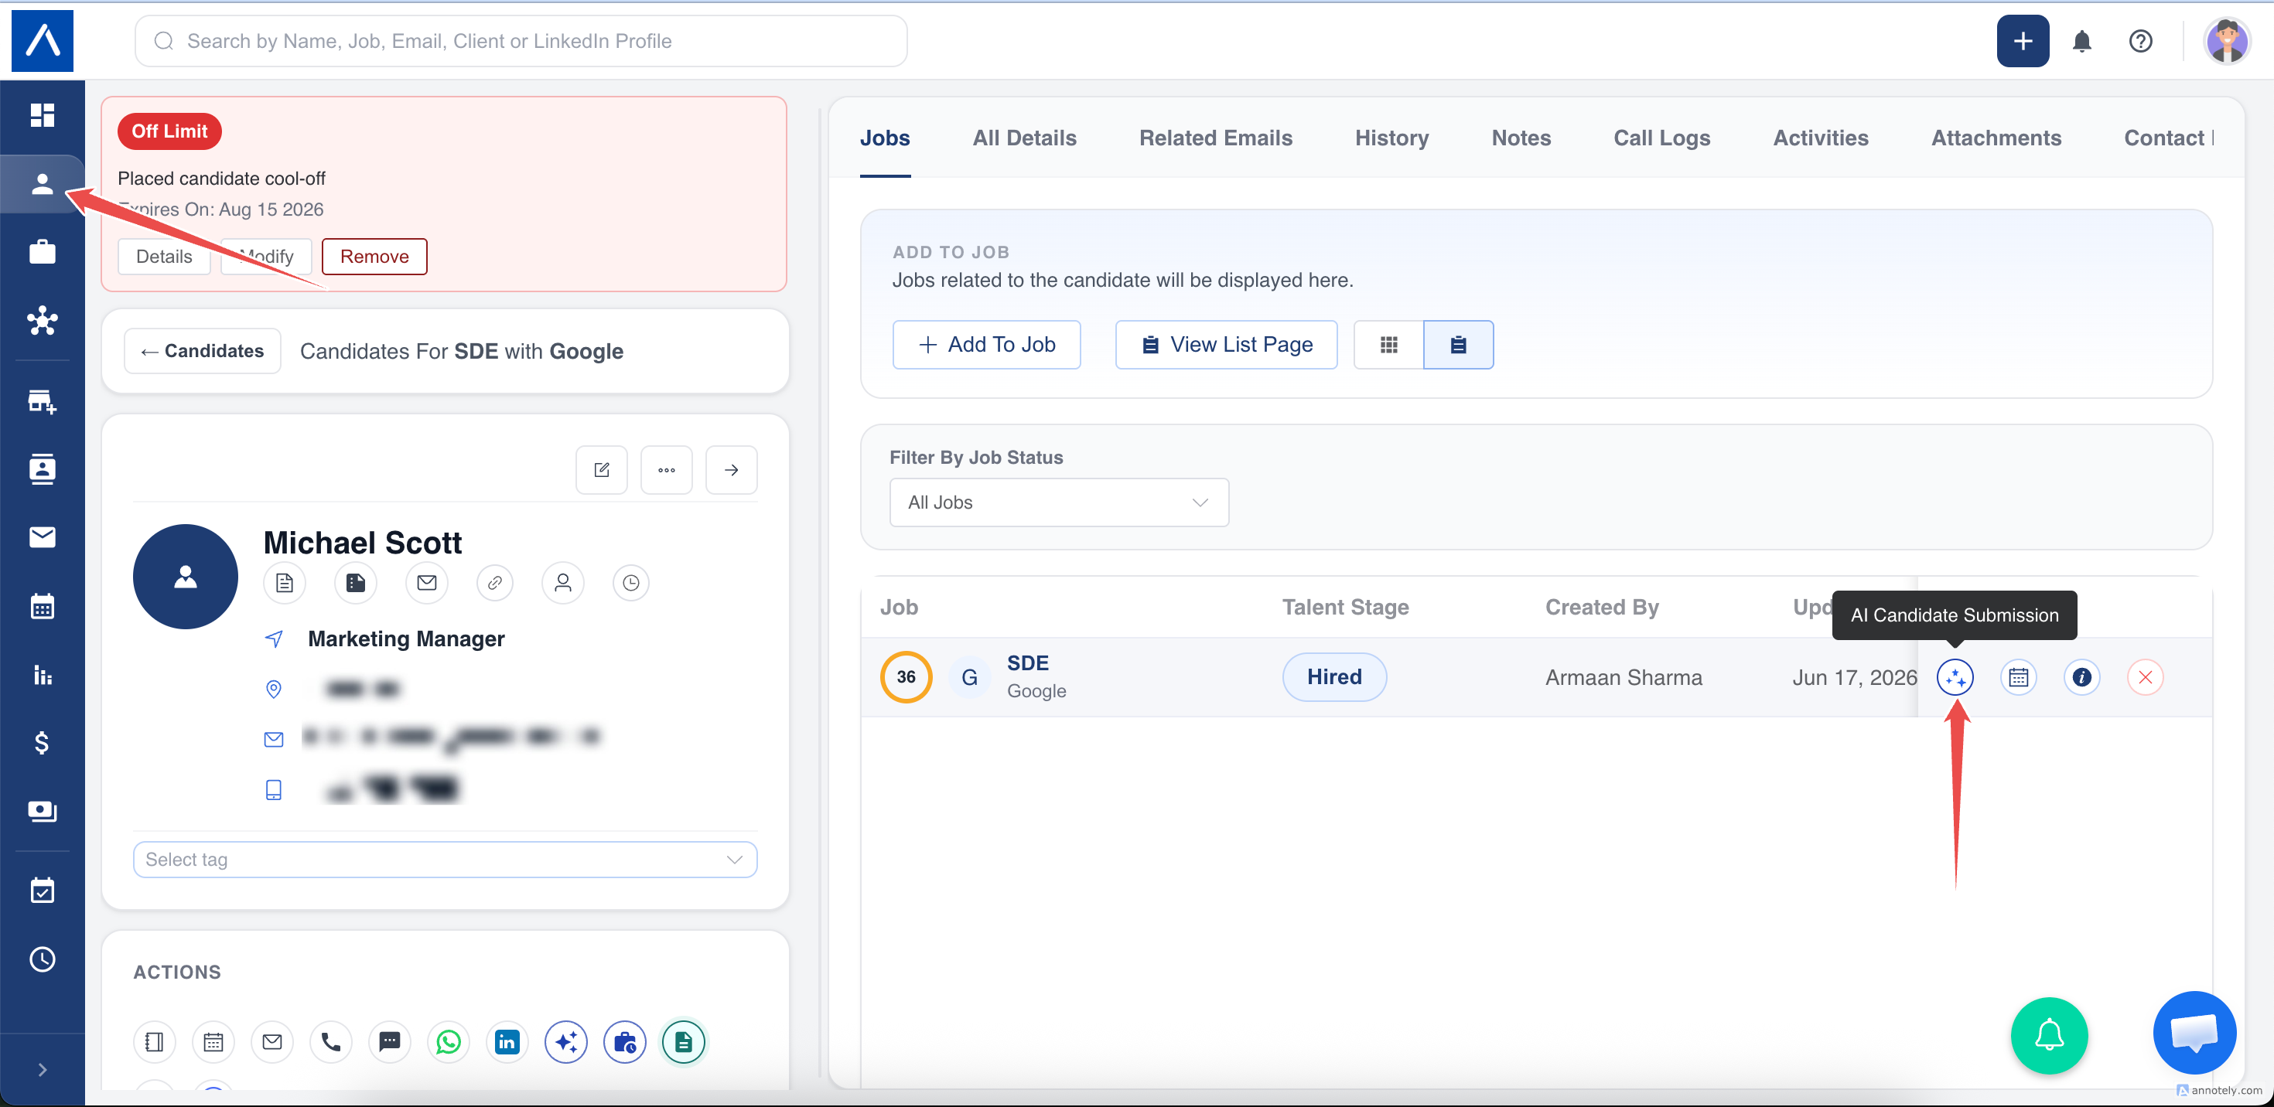Switch to the Call Logs tab
The height and width of the screenshot is (1107, 2274).
1661,138
